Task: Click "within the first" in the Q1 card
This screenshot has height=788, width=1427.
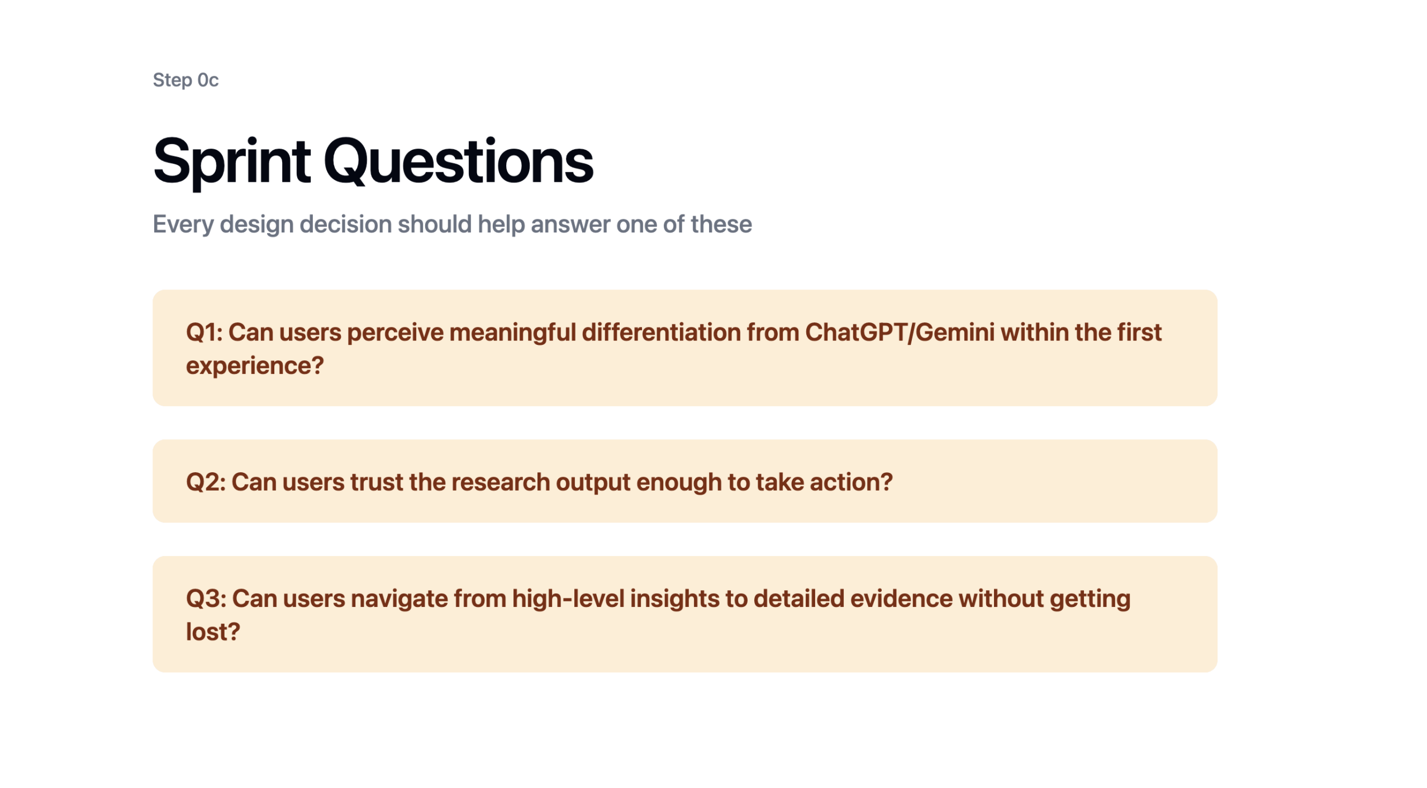Action: (x=1081, y=333)
